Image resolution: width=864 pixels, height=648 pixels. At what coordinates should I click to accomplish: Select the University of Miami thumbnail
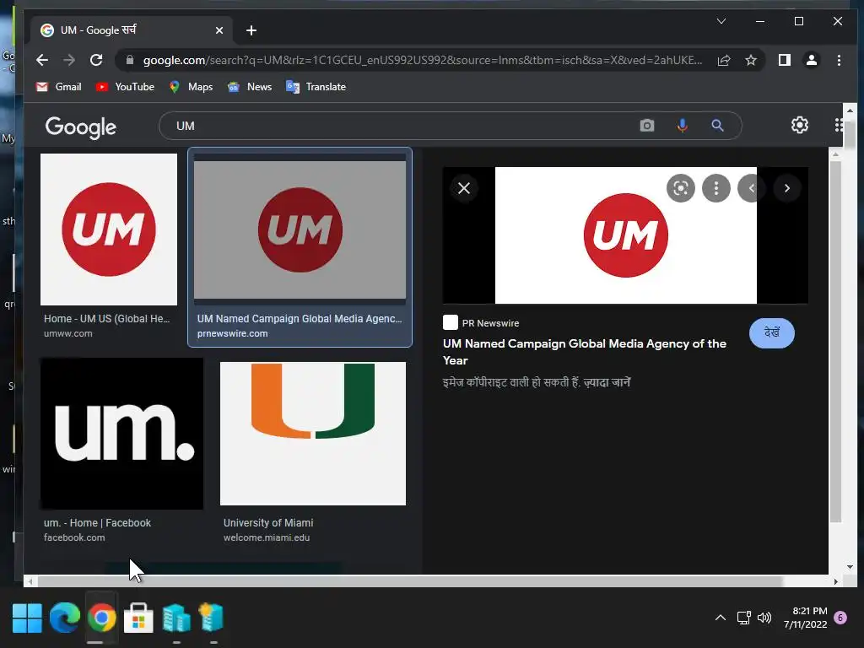click(313, 434)
